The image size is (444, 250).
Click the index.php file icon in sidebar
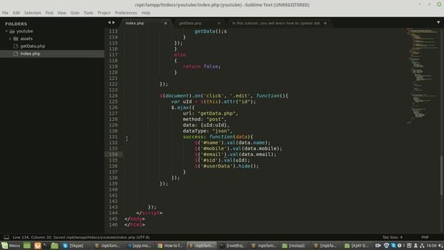point(16,53)
